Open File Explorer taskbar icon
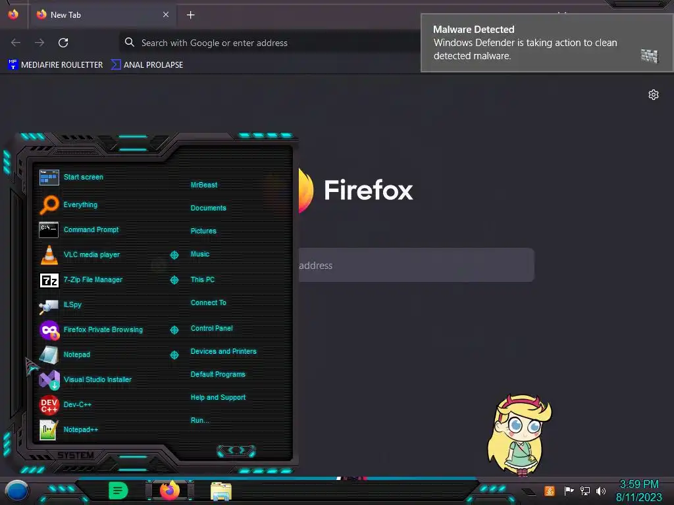The image size is (674, 505). click(221, 491)
